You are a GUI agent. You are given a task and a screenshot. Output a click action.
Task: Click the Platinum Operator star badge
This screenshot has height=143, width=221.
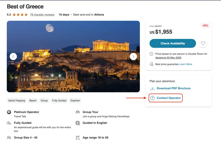tap(9, 112)
